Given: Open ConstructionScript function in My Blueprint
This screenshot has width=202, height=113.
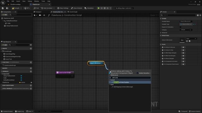Looking at the screenshot, I should [x=10, y=65].
